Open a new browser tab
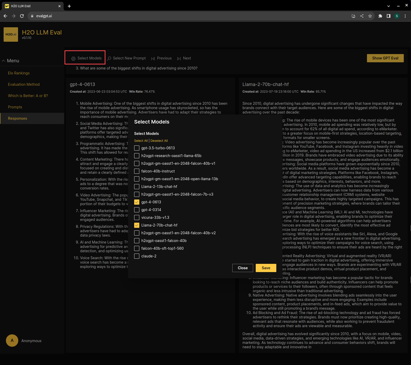This screenshot has width=411, height=365. (x=69, y=6)
